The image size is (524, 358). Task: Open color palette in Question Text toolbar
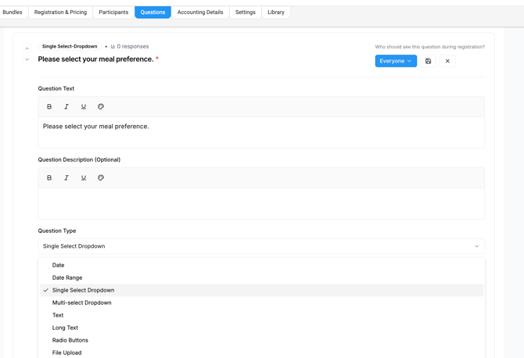pyautogui.click(x=101, y=107)
